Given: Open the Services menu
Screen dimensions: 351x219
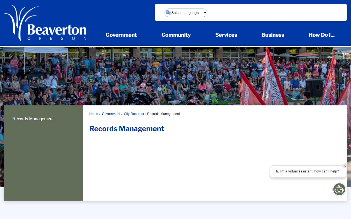Looking at the screenshot, I should point(226,35).
